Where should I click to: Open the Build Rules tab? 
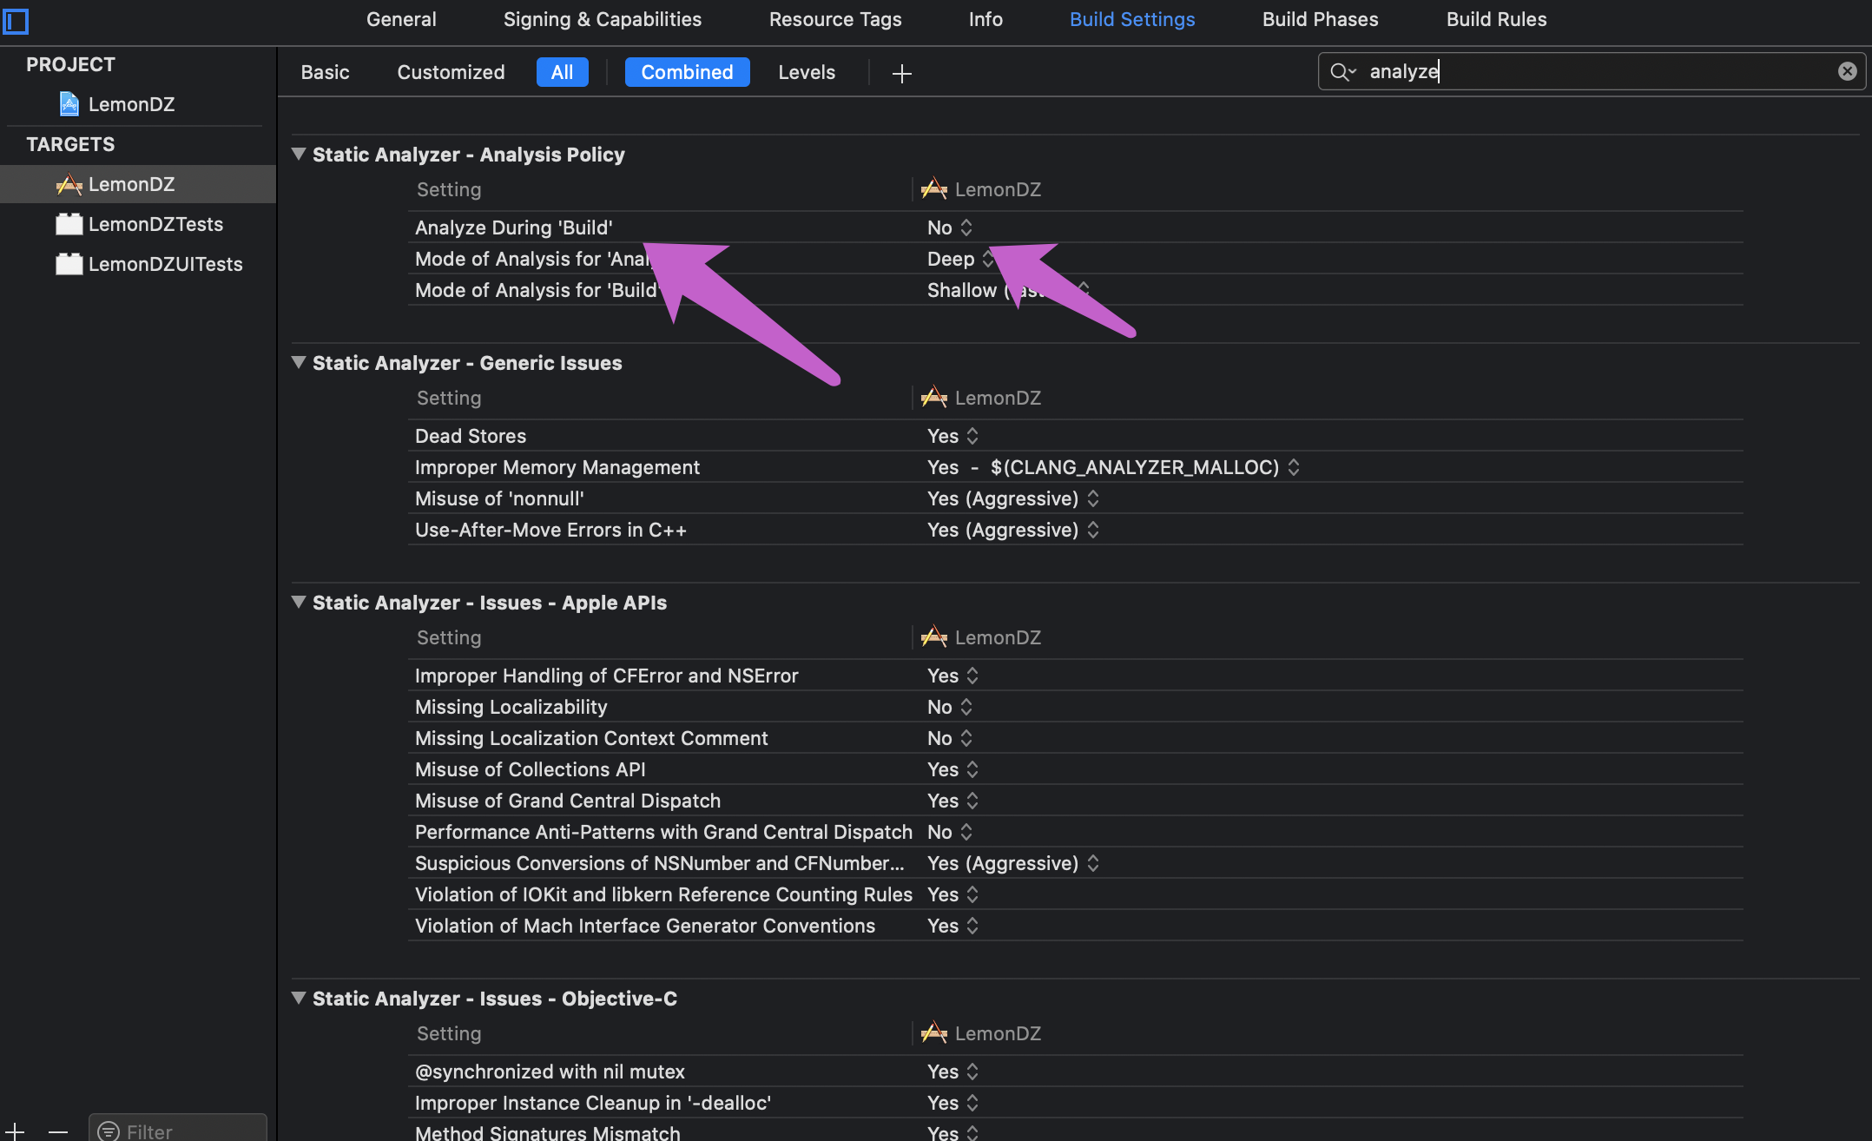tap(1496, 19)
